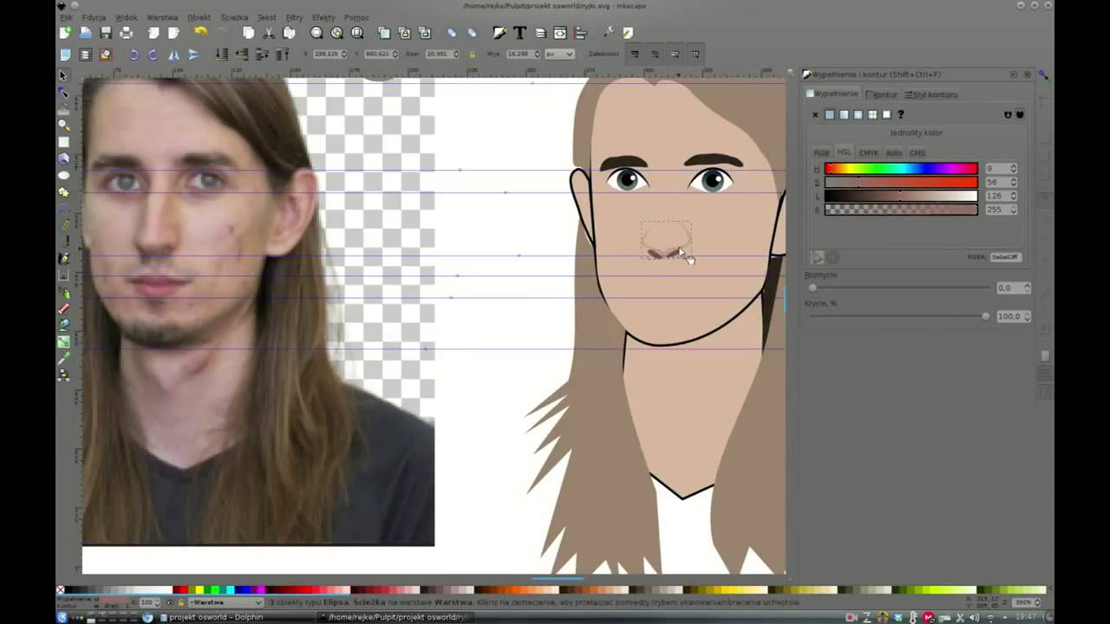1110x624 pixels.
Task: Open the Text and Font dialog icon
Action: (x=519, y=33)
